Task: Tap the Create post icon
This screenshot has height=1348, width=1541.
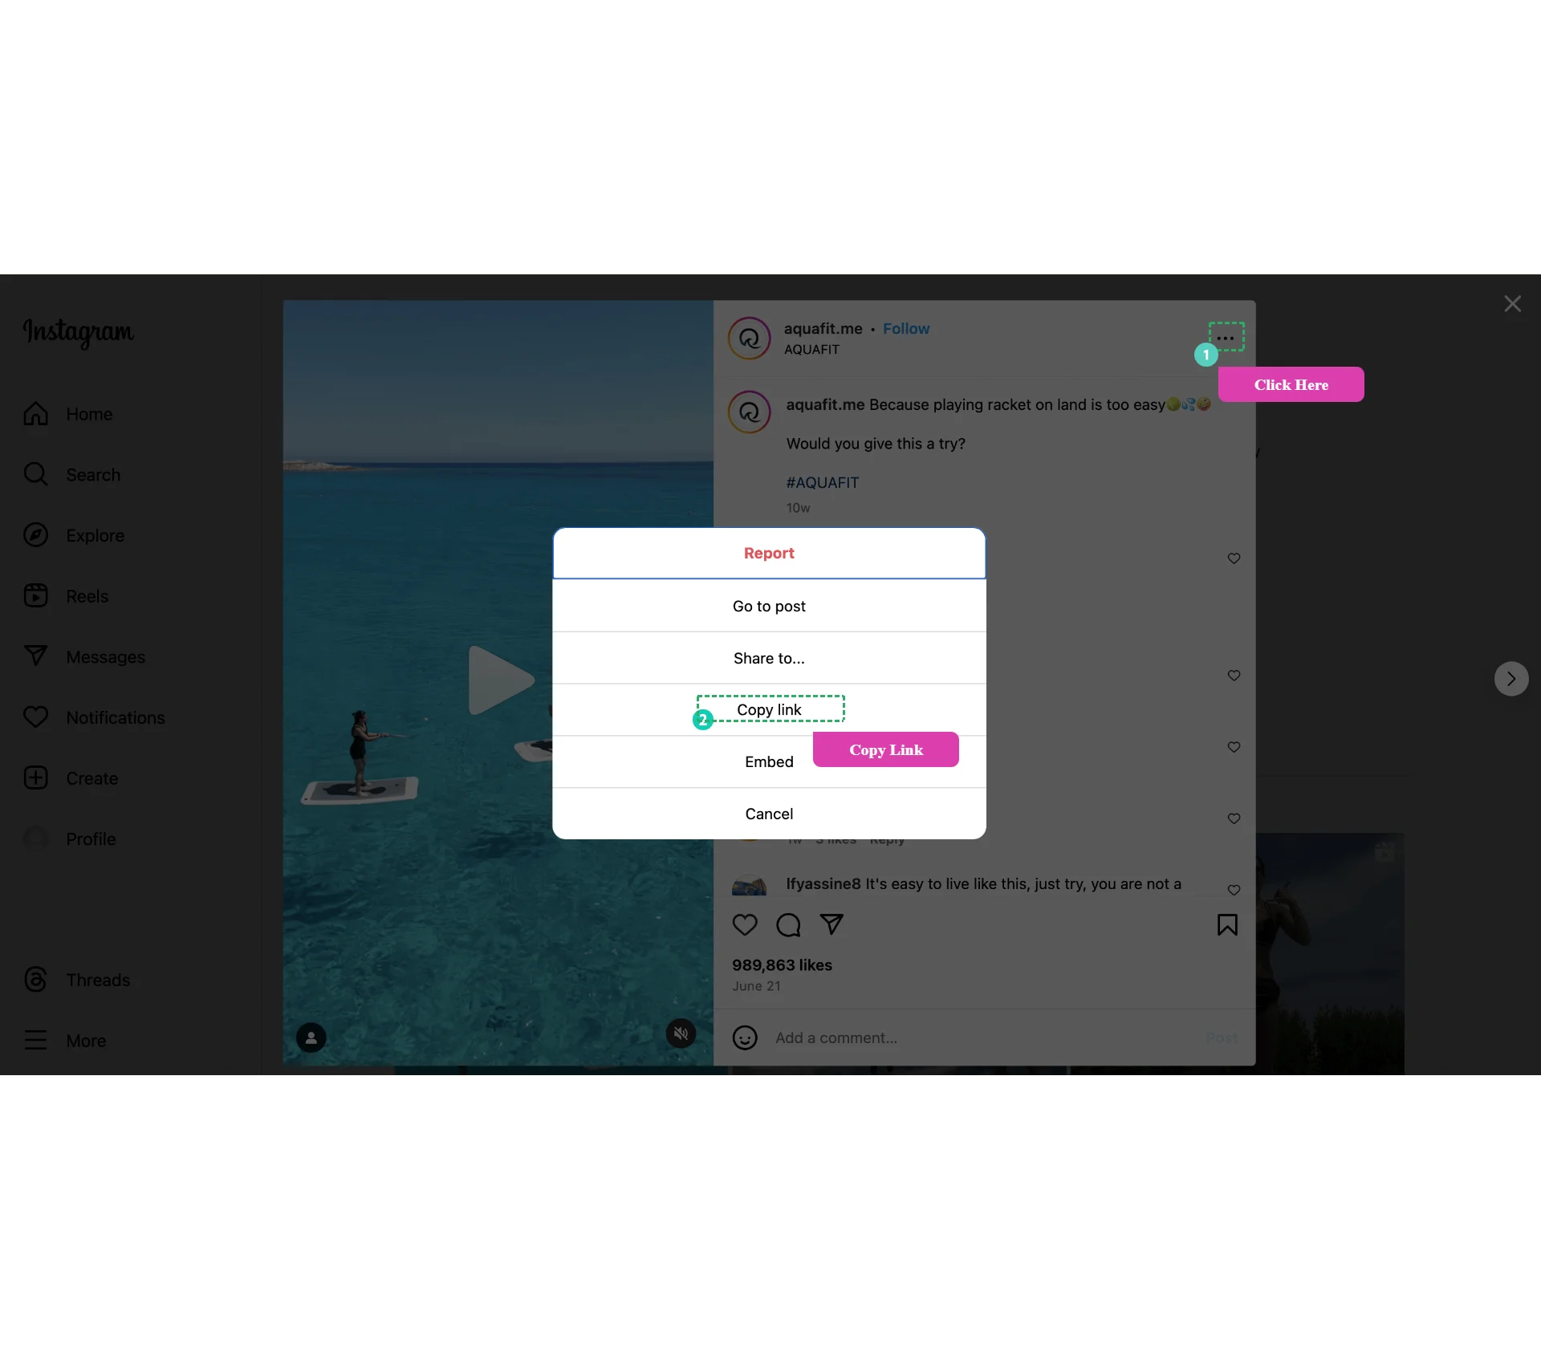Action: pos(35,777)
